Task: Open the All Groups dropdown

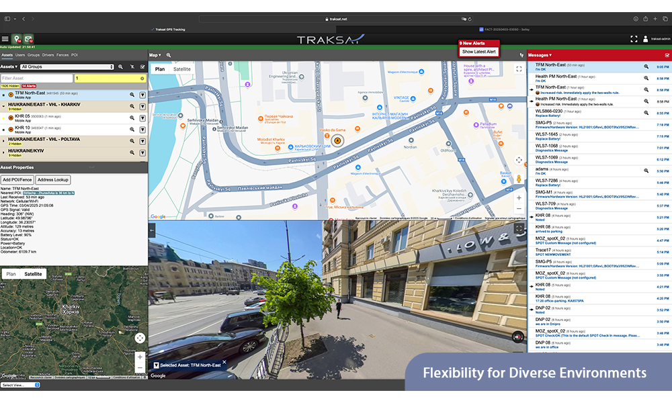Action: point(67,67)
